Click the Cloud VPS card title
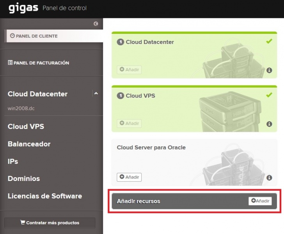 pos(140,96)
